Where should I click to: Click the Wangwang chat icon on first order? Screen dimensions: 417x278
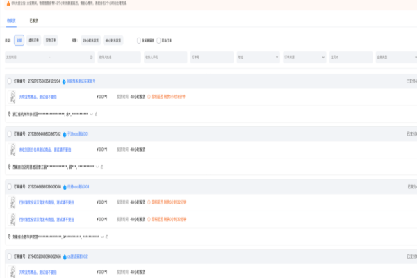65,81
